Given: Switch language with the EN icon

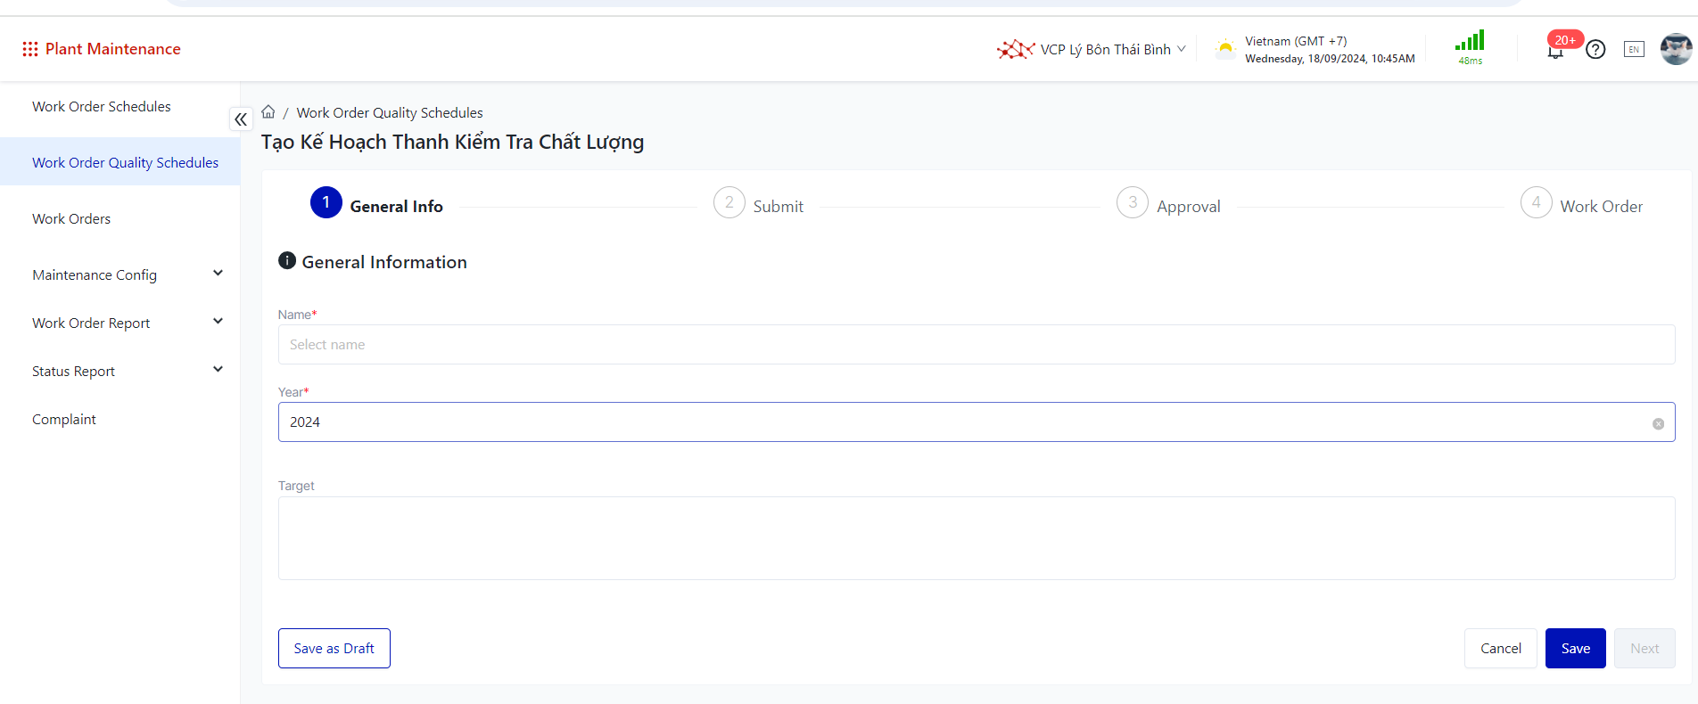Looking at the screenshot, I should point(1634,50).
